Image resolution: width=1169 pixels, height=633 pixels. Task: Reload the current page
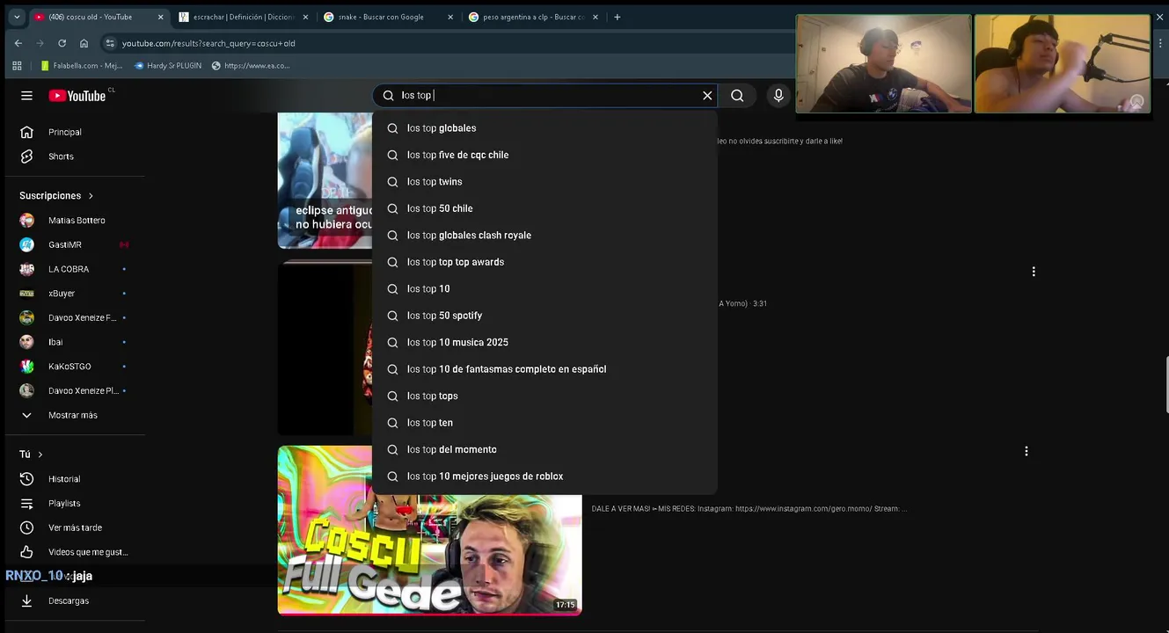(x=62, y=43)
